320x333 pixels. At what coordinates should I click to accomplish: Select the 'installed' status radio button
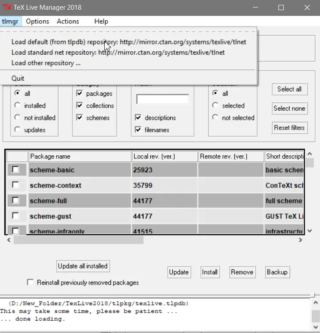(17, 105)
